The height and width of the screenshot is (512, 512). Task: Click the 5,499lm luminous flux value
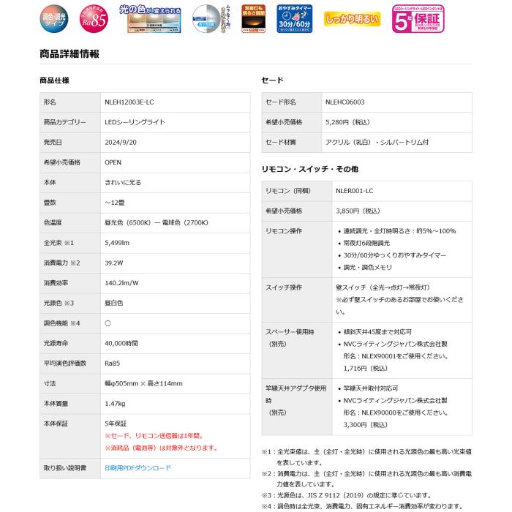117,243
